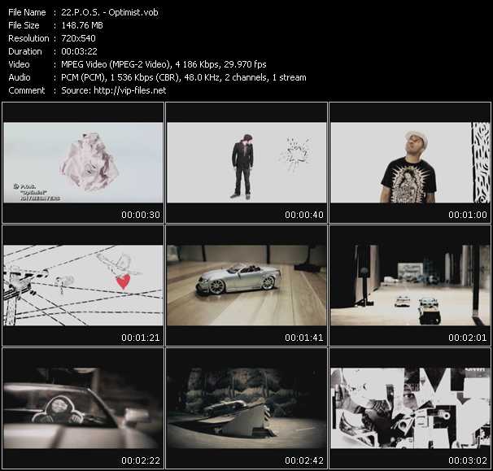Click the timestamp '00:02:01'

pyautogui.click(x=468, y=338)
